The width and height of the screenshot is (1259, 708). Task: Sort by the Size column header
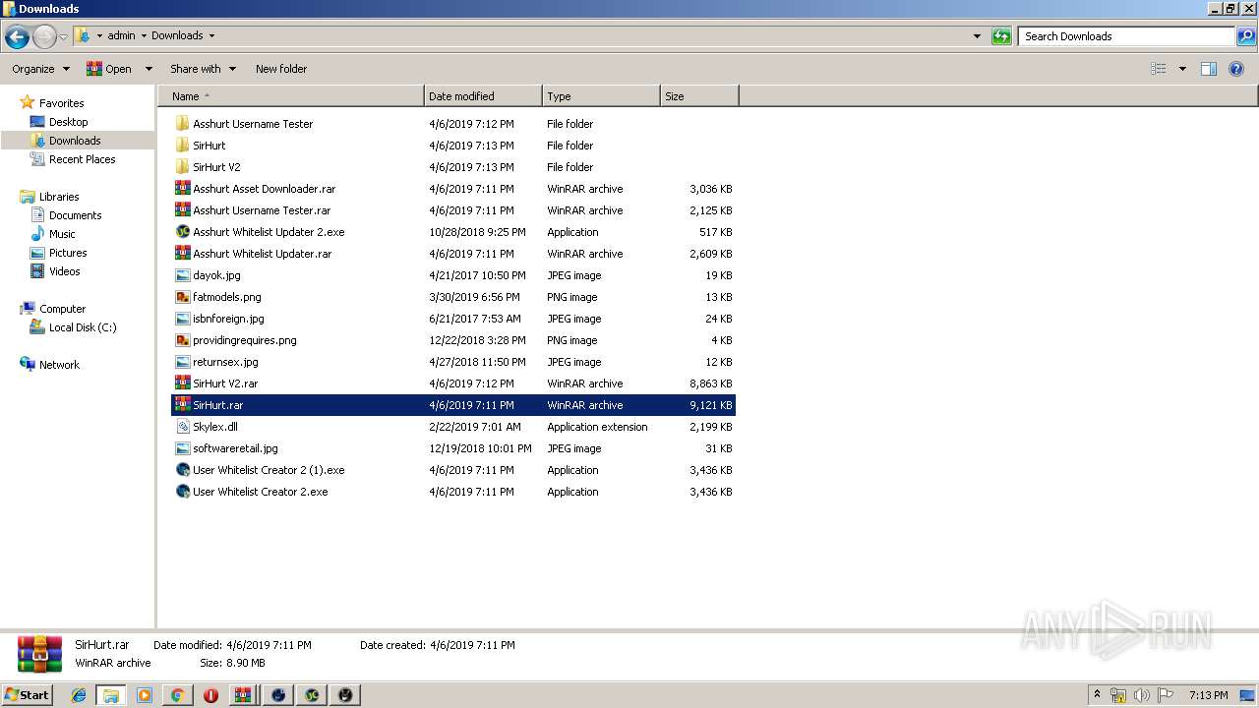[x=699, y=96]
